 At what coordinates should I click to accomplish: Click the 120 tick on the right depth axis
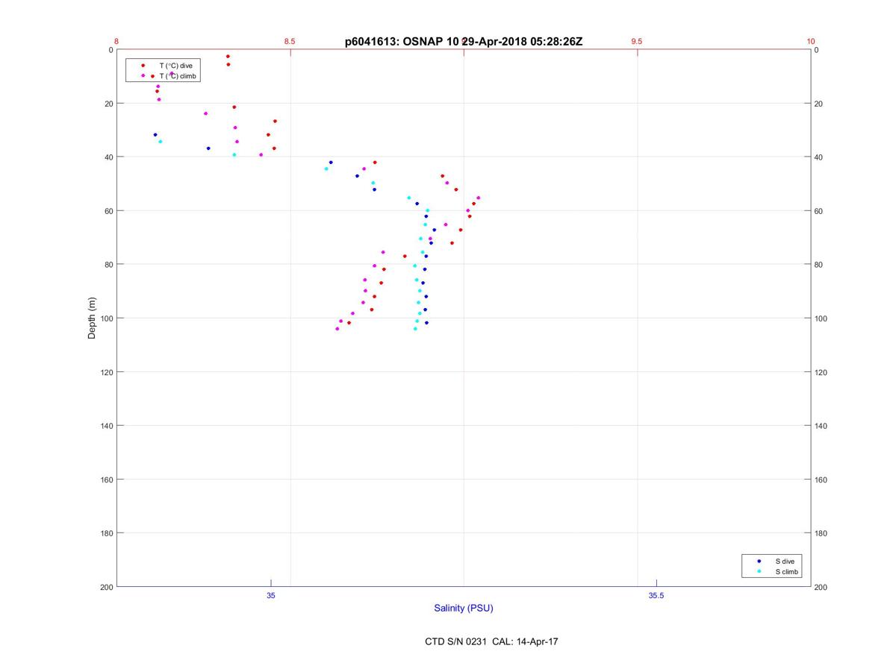click(x=821, y=372)
